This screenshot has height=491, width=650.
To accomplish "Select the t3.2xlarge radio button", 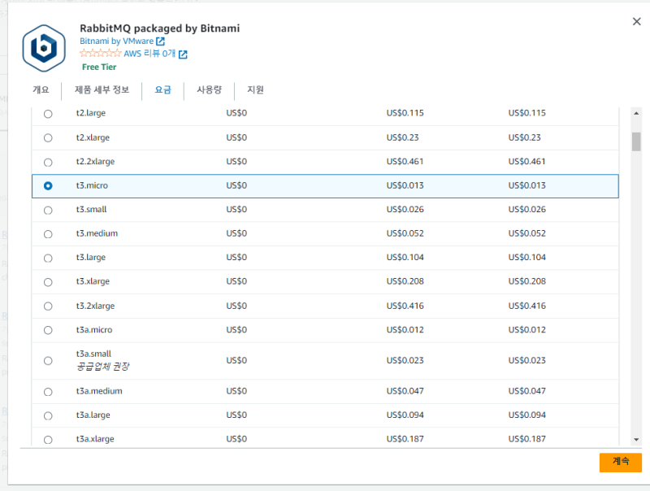I will click(48, 306).
